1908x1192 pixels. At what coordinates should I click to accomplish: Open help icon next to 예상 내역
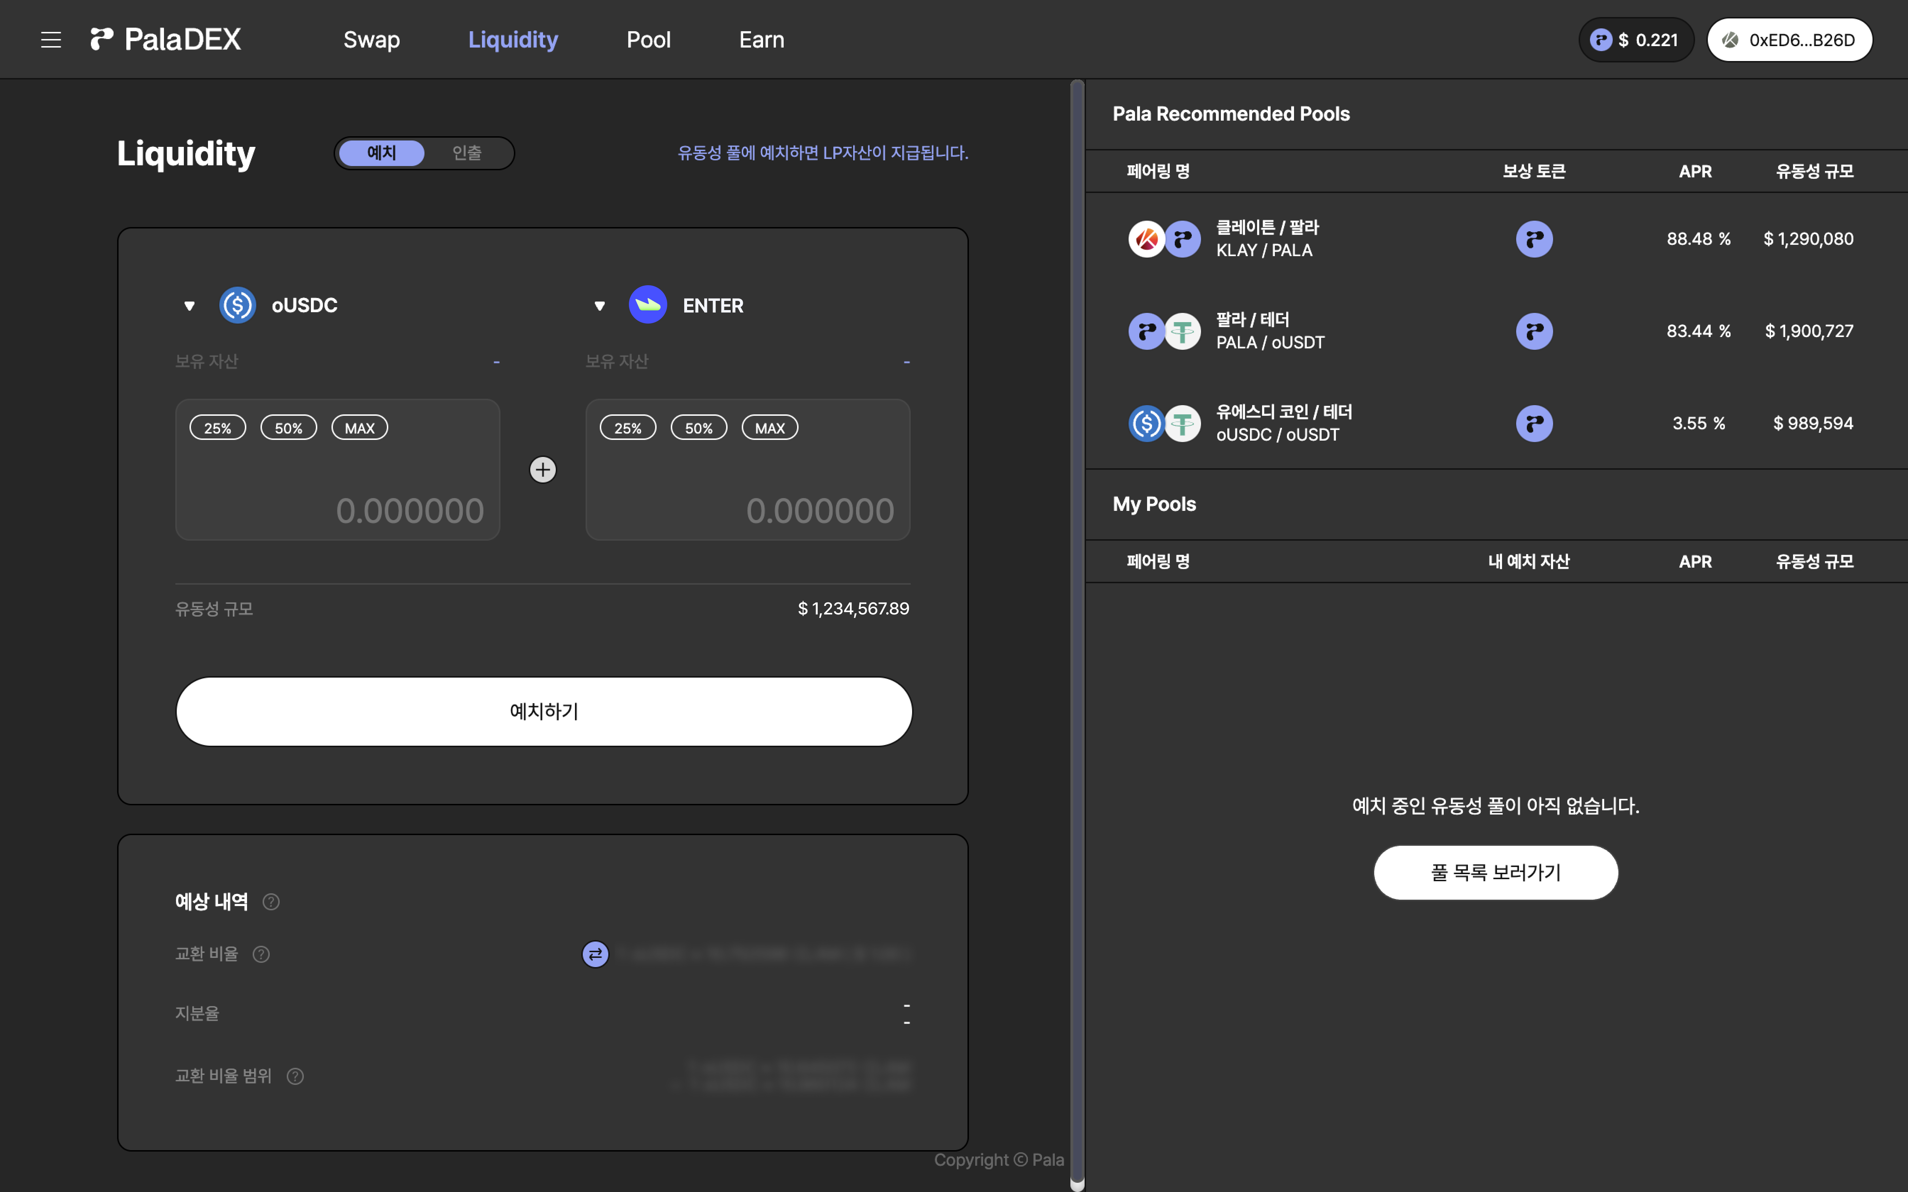(271, 902)
